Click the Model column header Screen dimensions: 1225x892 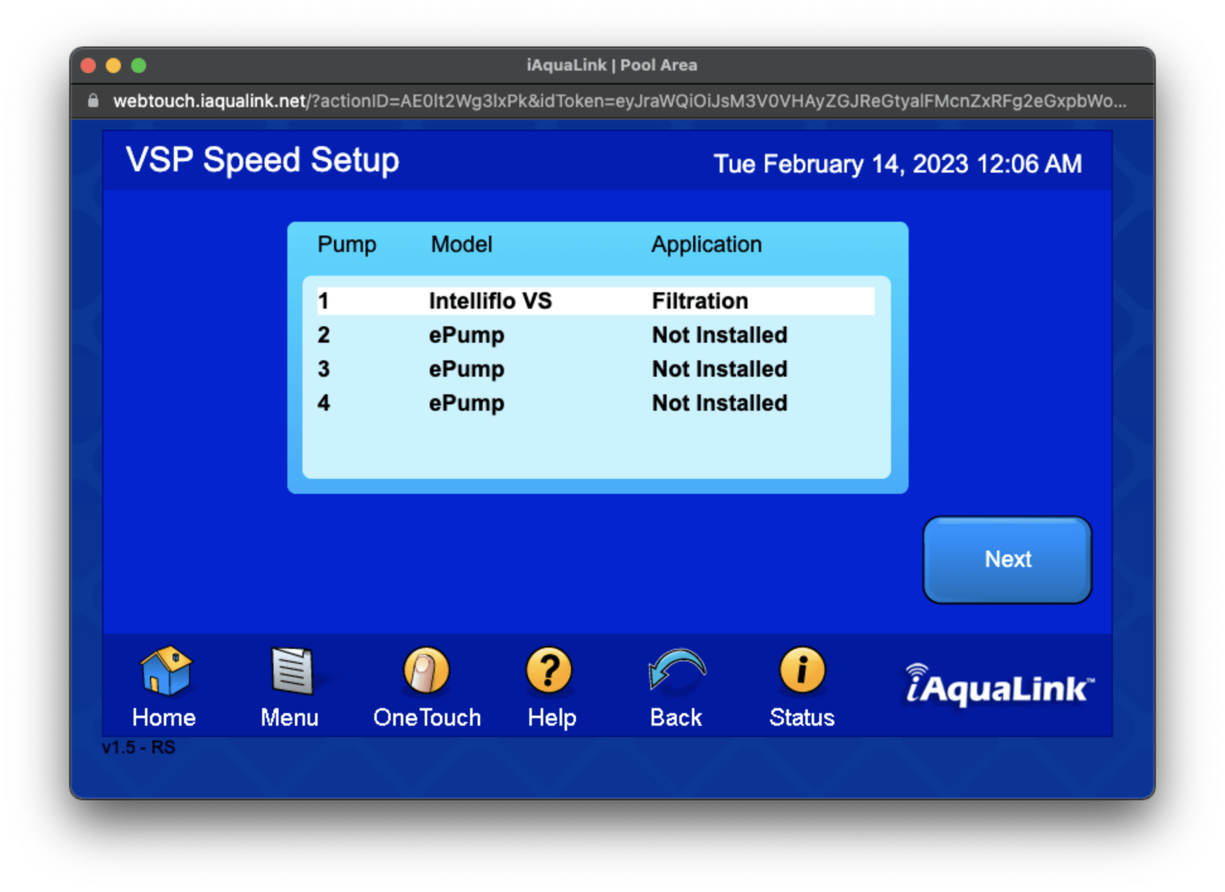[461, 244]
